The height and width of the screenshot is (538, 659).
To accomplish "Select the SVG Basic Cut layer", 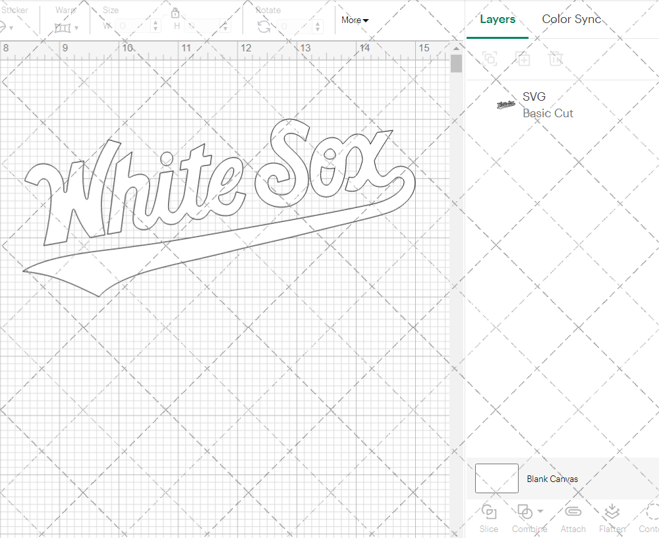I will tap(562, 105).
